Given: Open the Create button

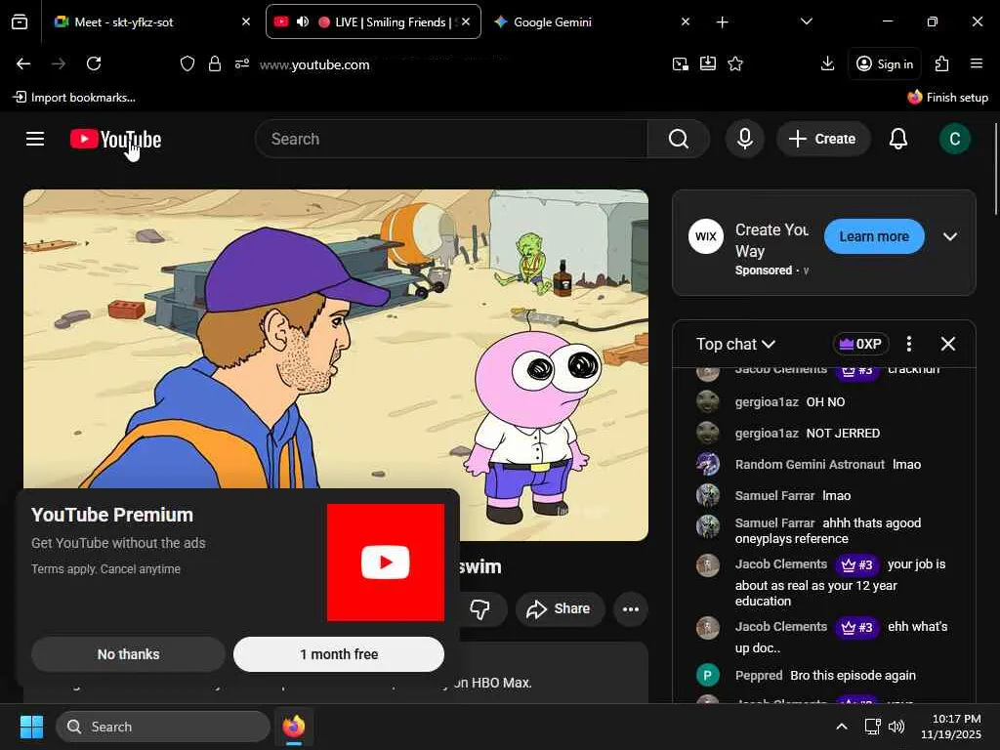Looking at the screenshot, I should tap(823, 139).
